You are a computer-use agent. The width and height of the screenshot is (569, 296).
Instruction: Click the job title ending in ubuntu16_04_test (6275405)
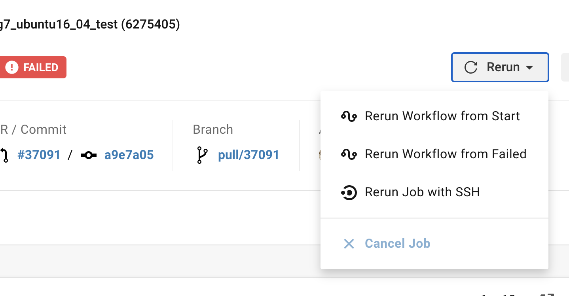coord(90,25)
